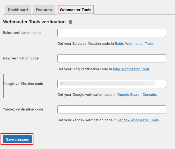Click the 'Google verification code' label
The width and height of the screenshot is (175, 149).
23,84
